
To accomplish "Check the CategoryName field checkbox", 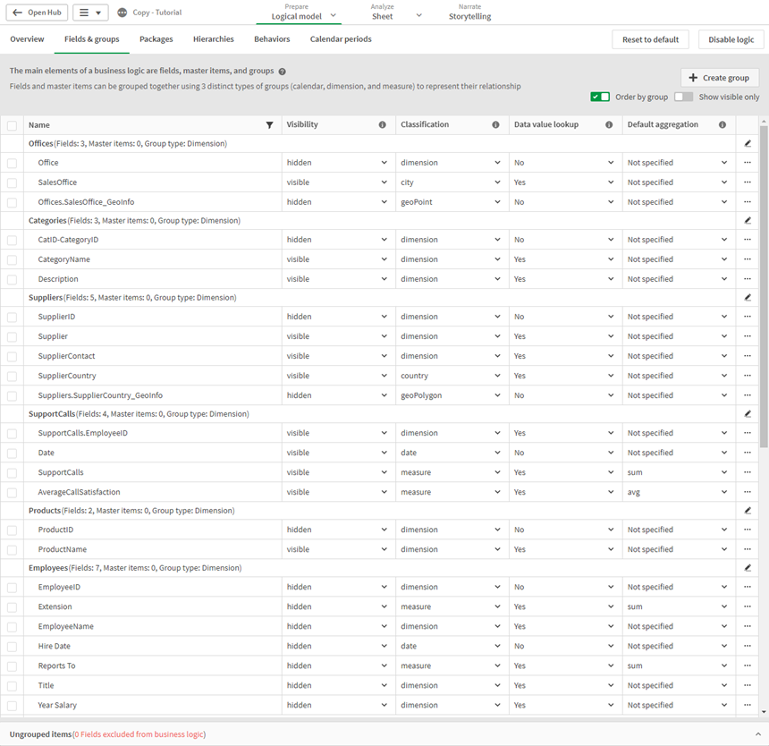I will tap(13, 260).
